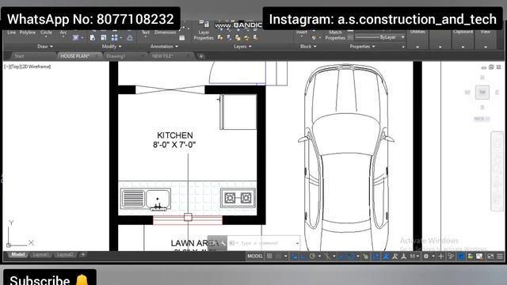Image resolution: width=507 pixels, height=285 pixels.
Task: Switch to the Layout2 tab
Action: [x=65, y=255]
